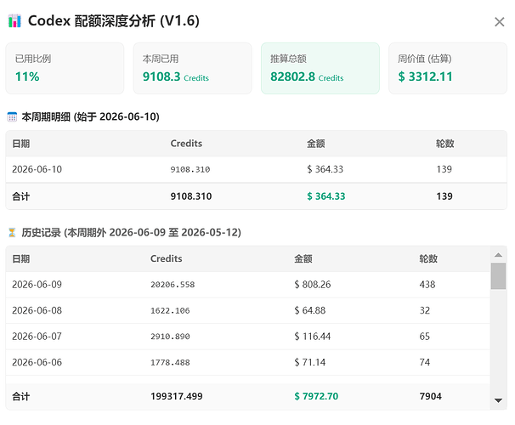This screenshot has height=425, width=515.
Task: Click the 合计 label in current cycle table
Action: (21, 196)
